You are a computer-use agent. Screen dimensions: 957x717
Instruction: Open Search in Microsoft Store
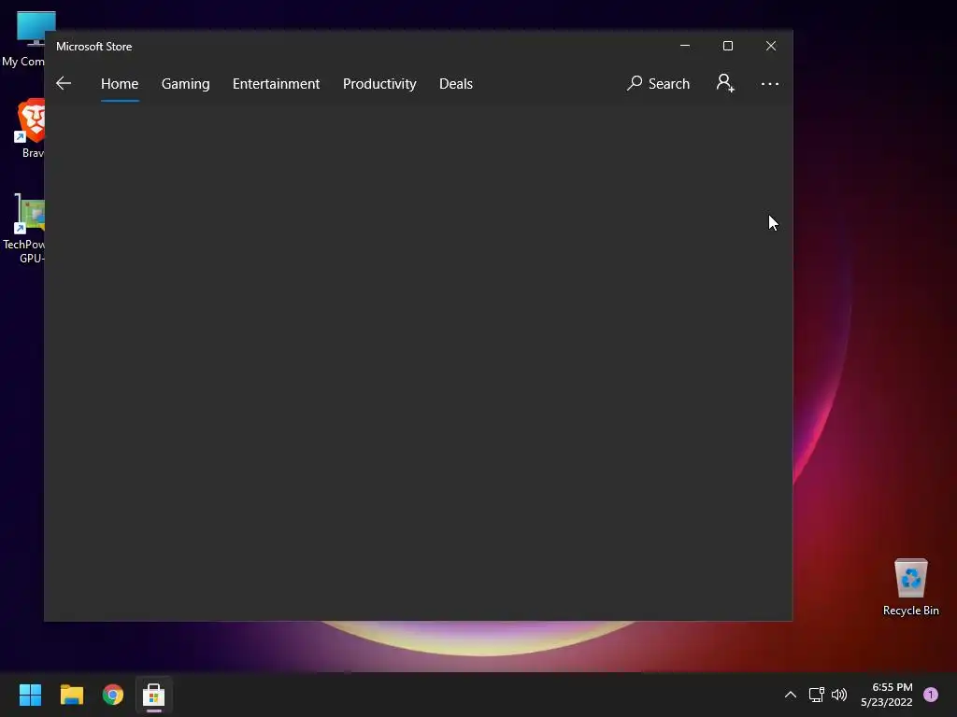(x=658, y=83)
